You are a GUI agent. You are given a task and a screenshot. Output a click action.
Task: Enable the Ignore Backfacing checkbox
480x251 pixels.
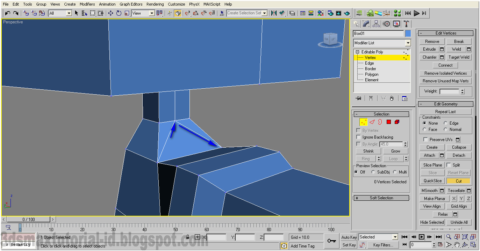[358, 137]
